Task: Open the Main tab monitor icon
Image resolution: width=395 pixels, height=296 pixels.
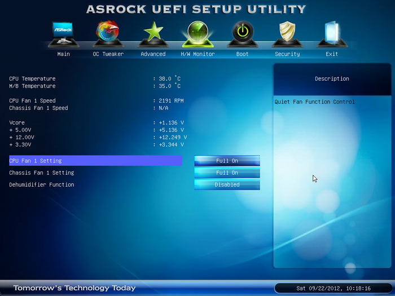Action: point(63,34)
